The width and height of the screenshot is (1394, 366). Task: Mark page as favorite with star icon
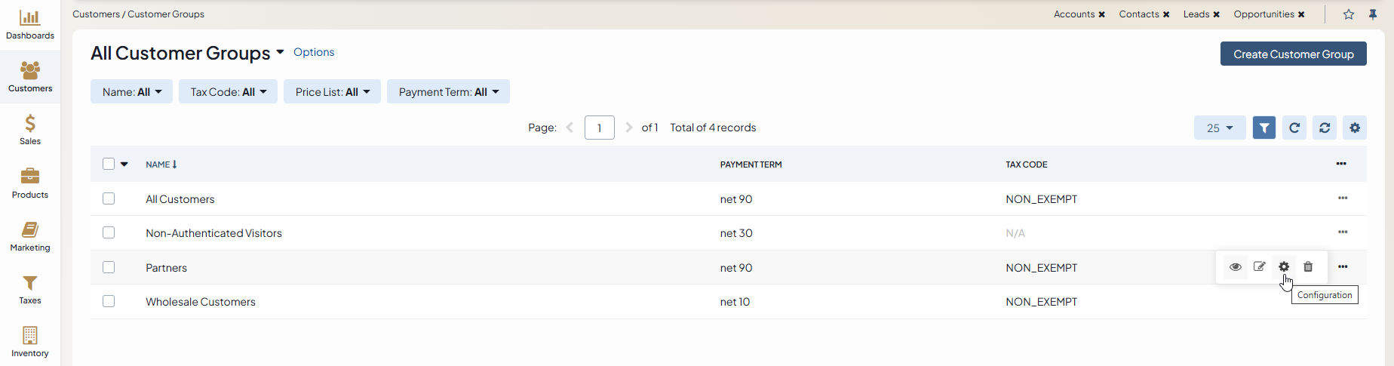(1349, 14)
